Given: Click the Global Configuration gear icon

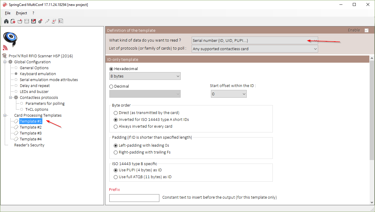Looking at the screenshot, I should (10, 62).
